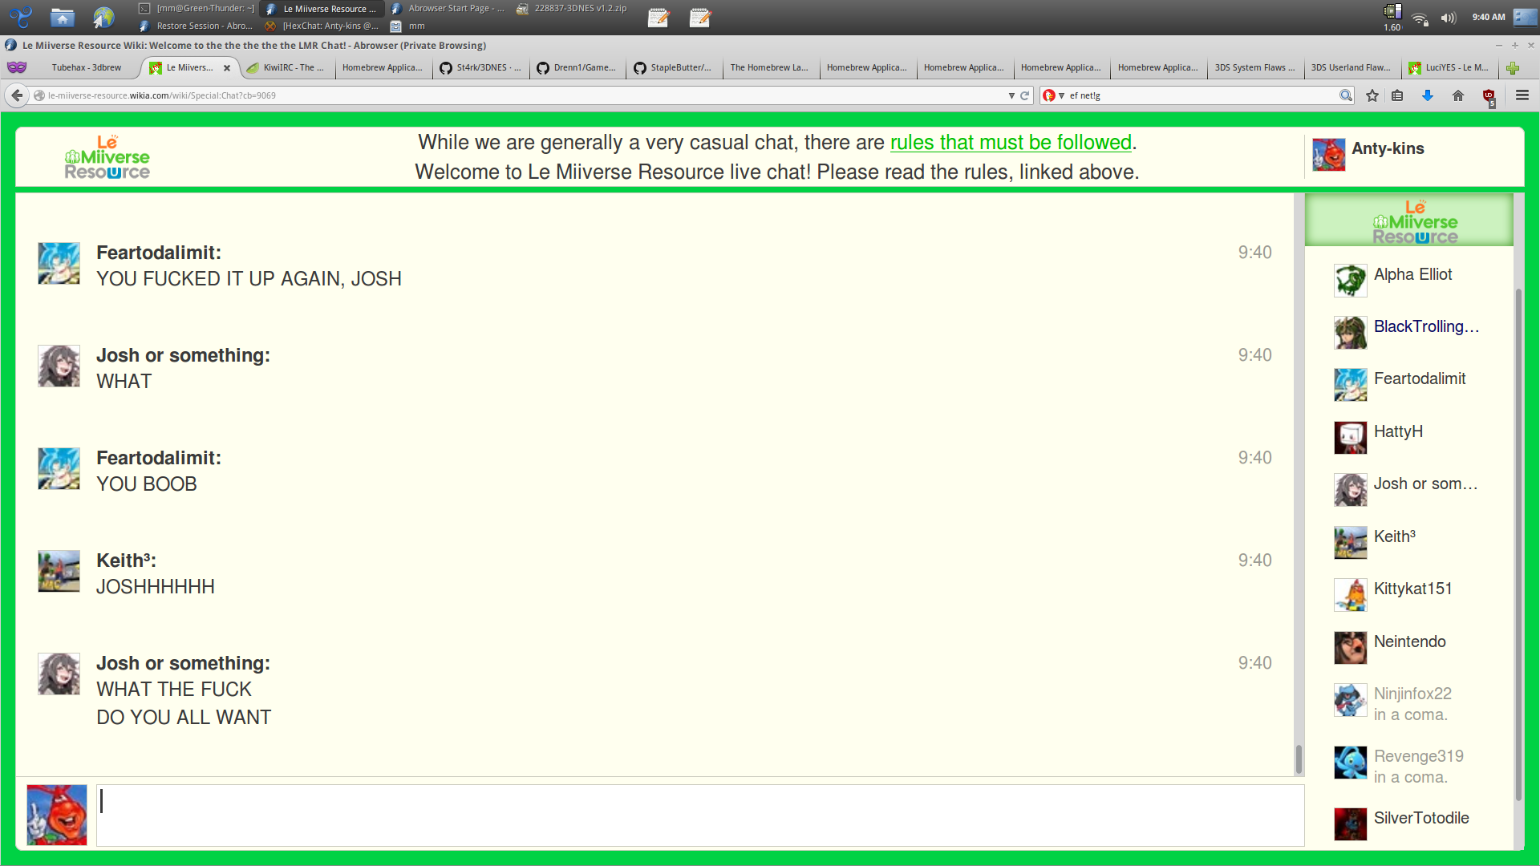Show bookmarks list icon
This screenshot has height=866, width=1540.
coord(1397,95)
